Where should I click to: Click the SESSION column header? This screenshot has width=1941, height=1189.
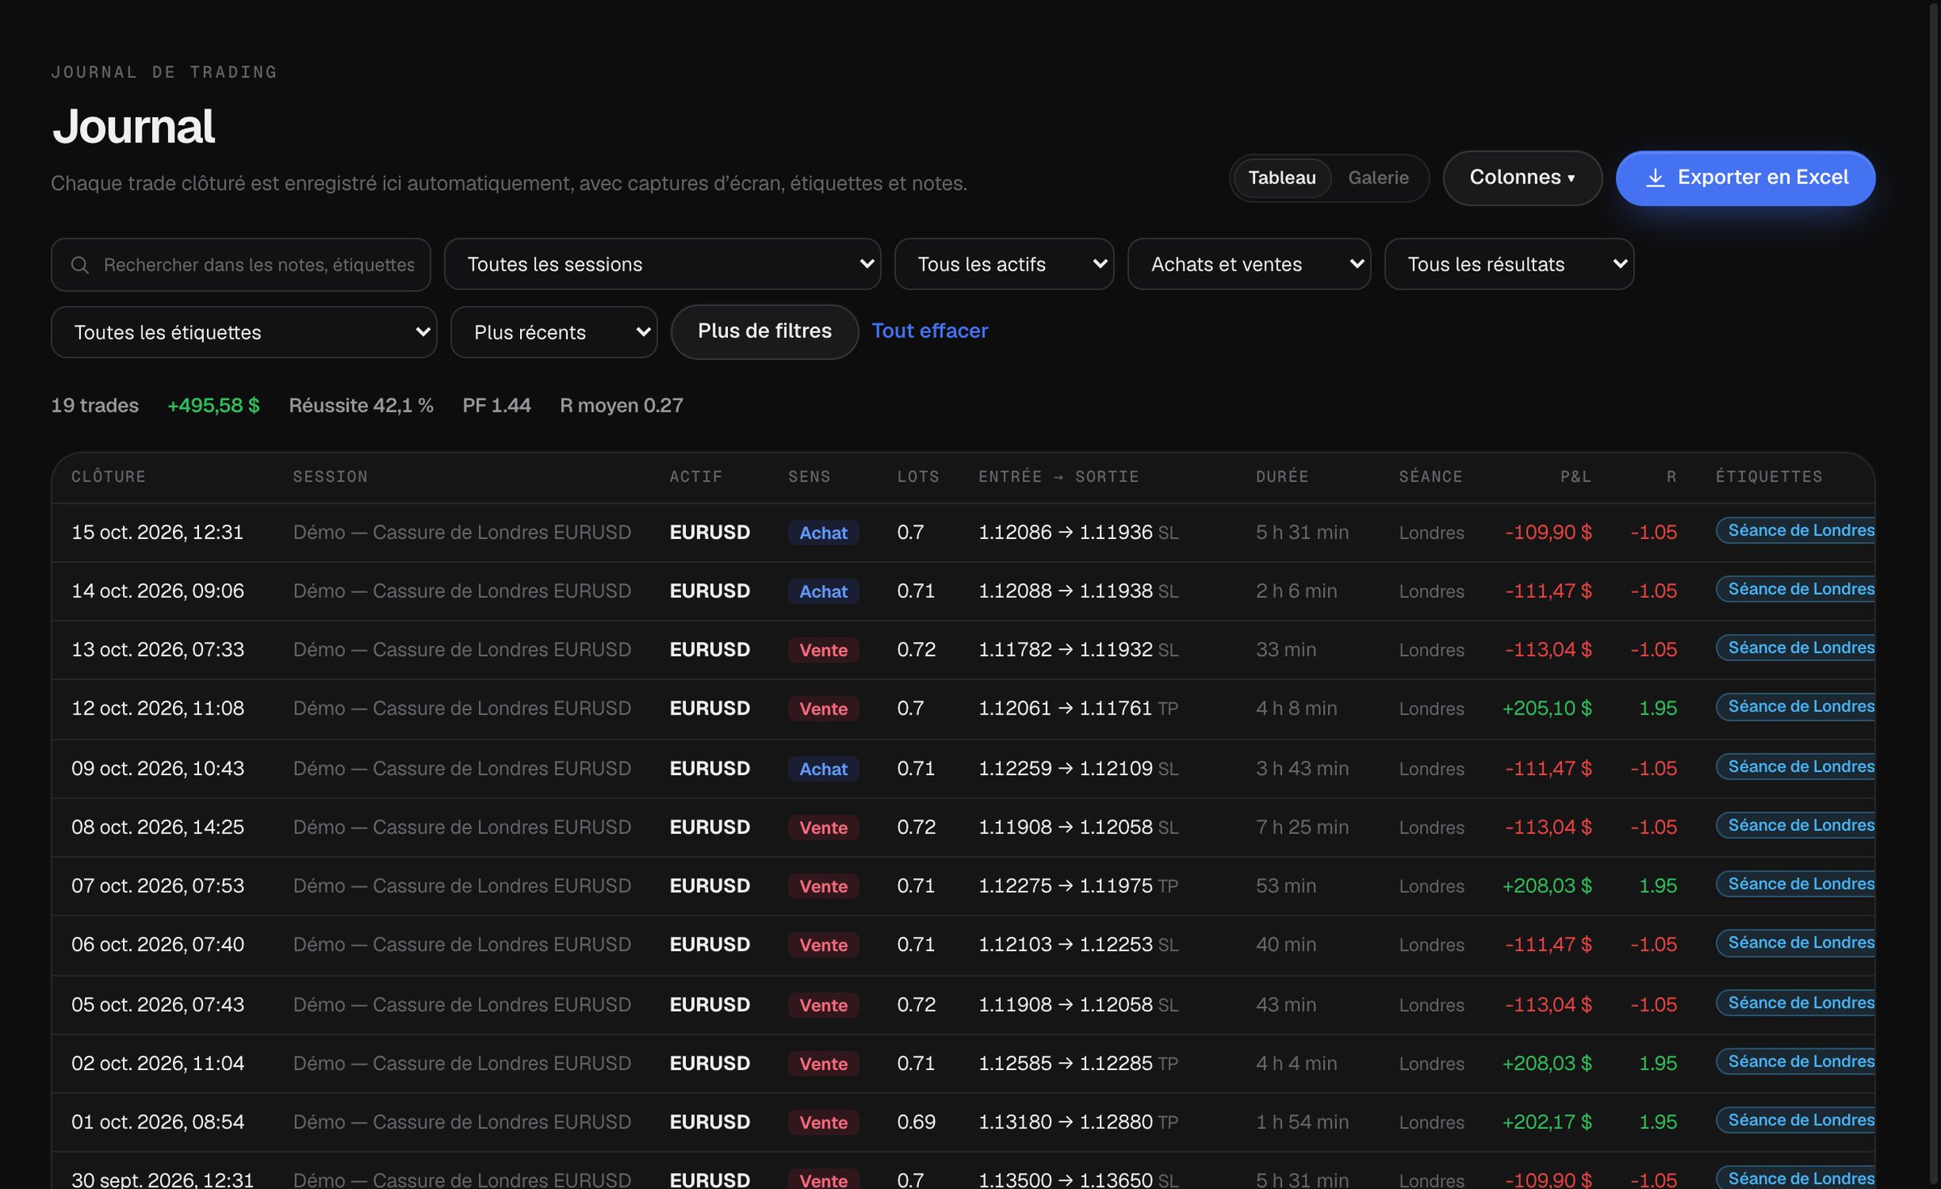click(330, 477)
